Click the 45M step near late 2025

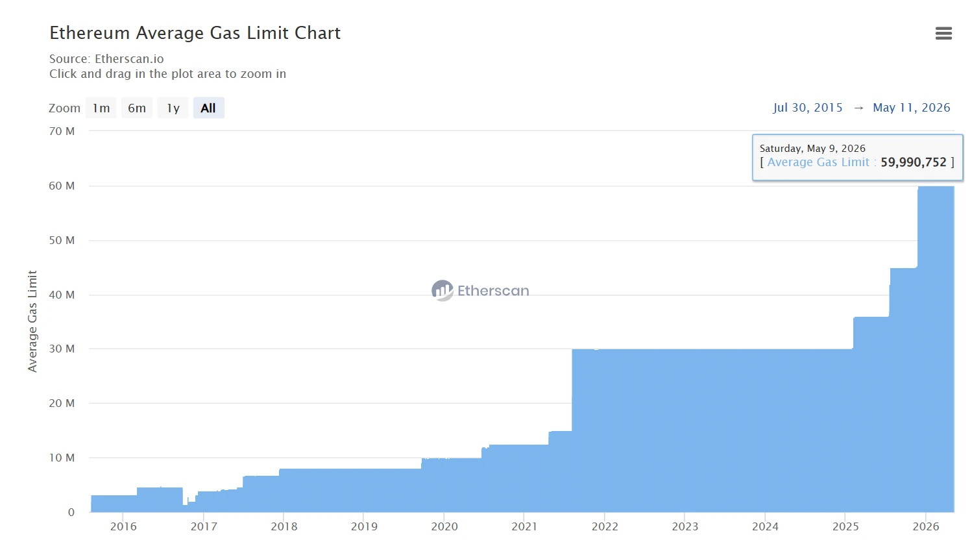tap(904, 389)
